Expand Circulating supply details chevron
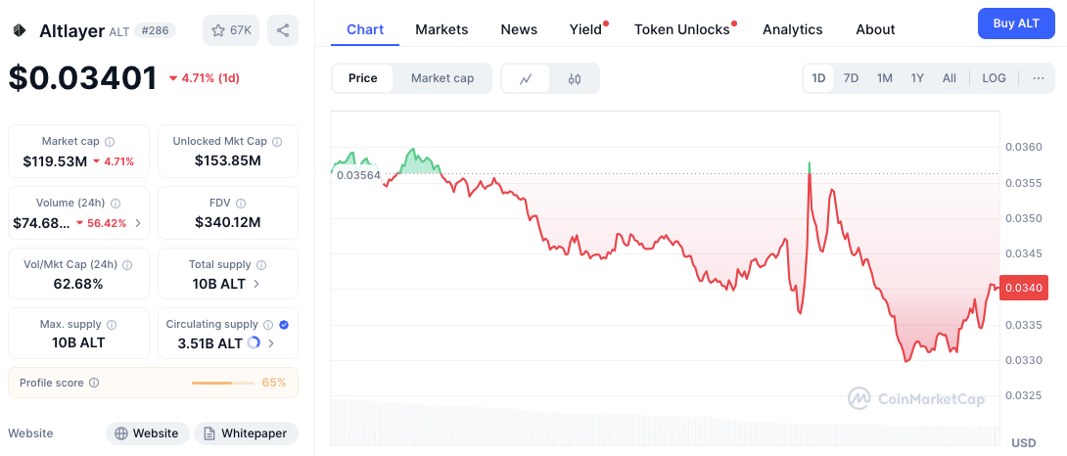The width and height of the screenshot is (1067, 456). pyautogui.click(x=271, y=343)
